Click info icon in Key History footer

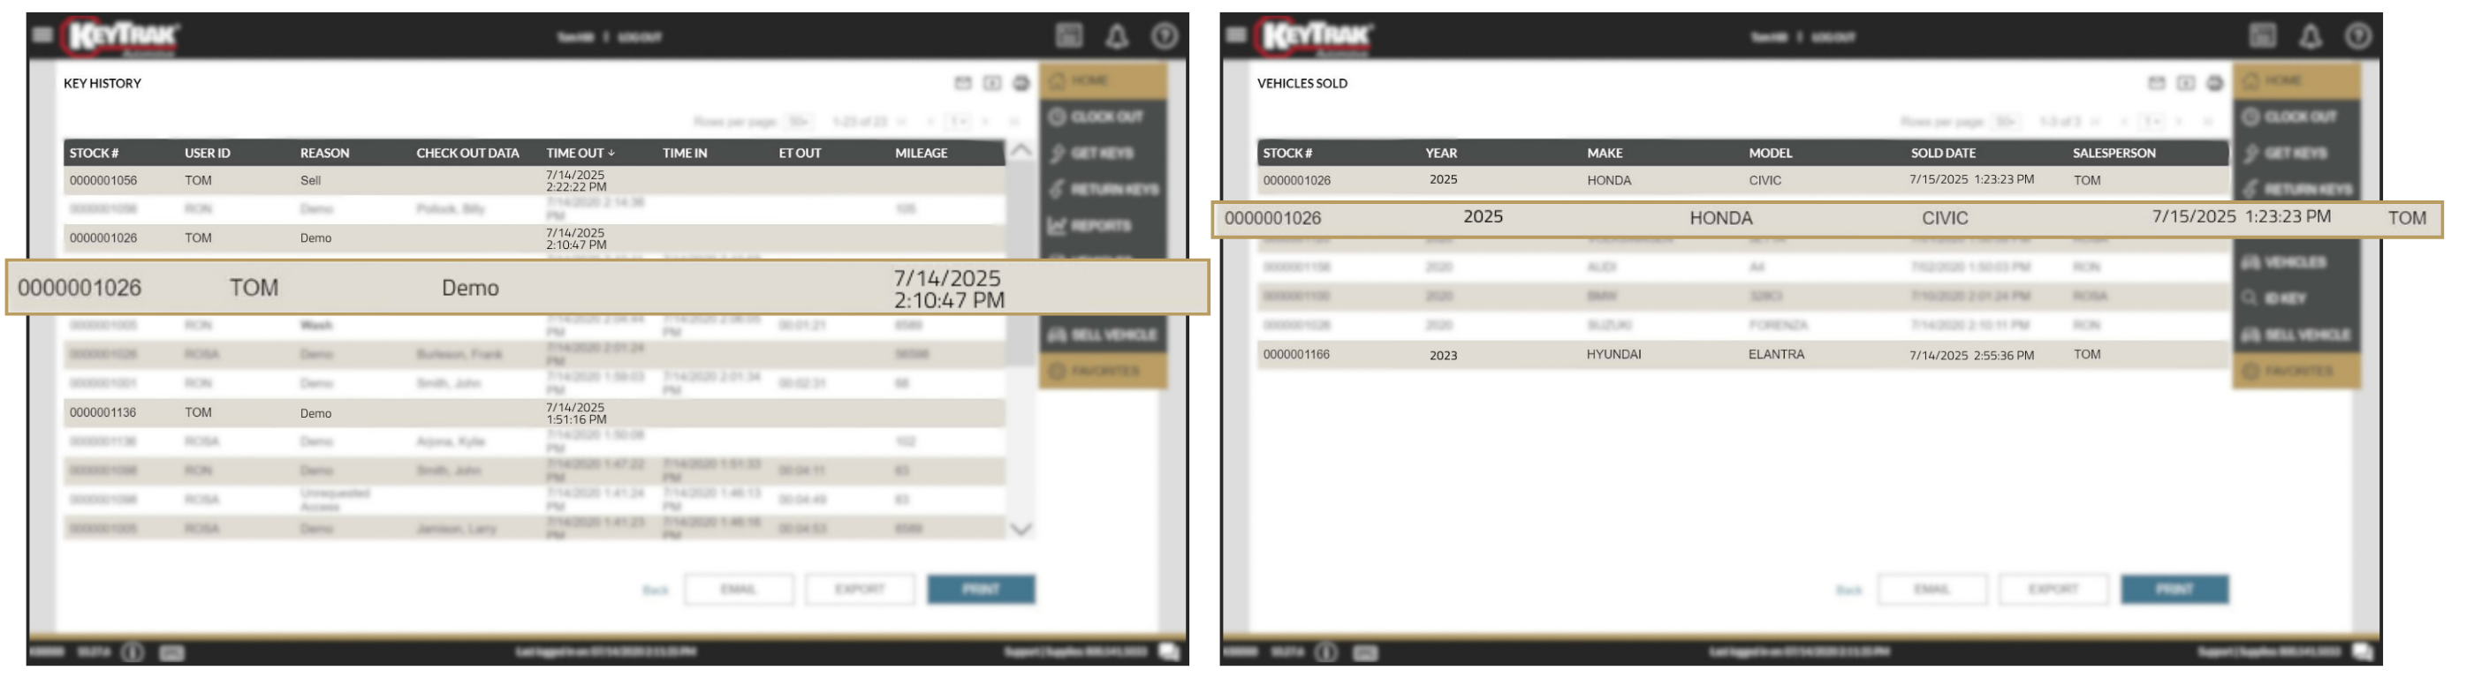[x=133, y=652]
